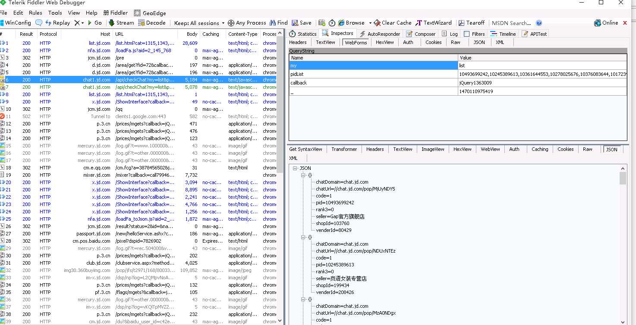Viewport: 636px width, 325px height.
Task: Click the Any Process target icon
Action: (x=231, y=23)
